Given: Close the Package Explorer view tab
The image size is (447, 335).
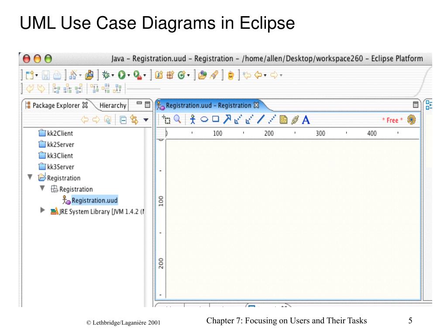Looking at the screenshot, I should [x=85, y=105].
